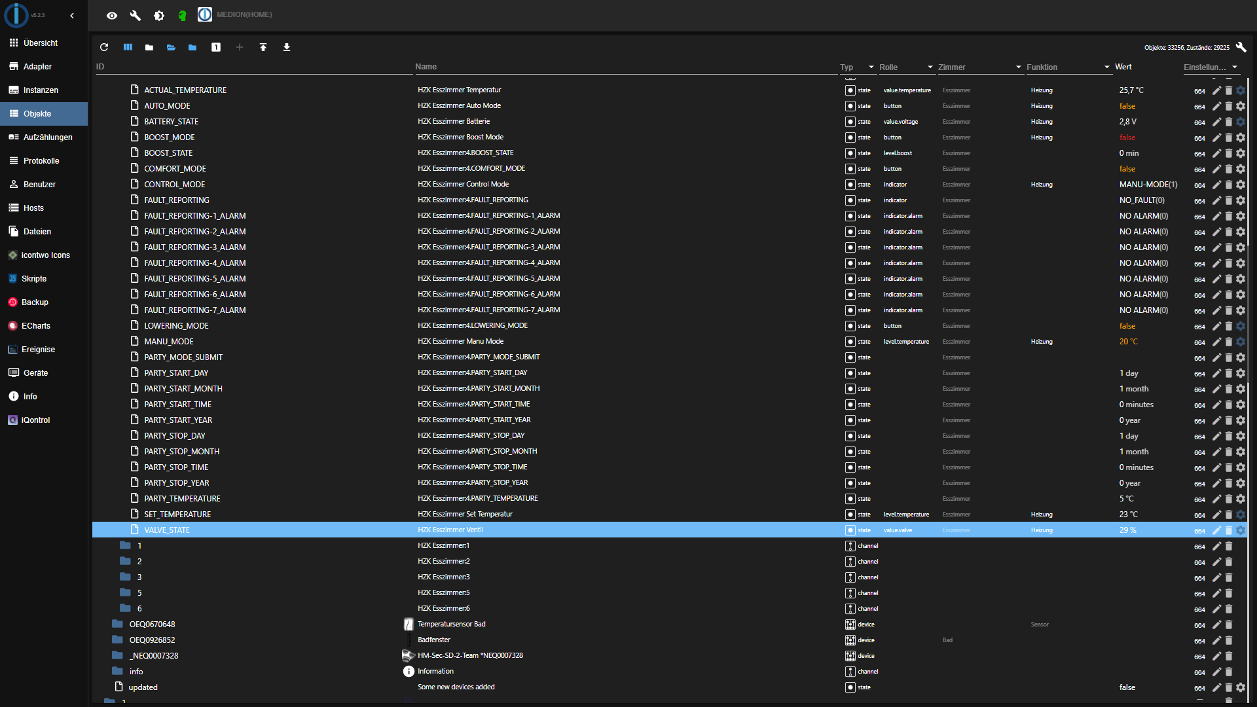1257x707 pixels.
Task: Download objects as JSON file
Action: 287,47
